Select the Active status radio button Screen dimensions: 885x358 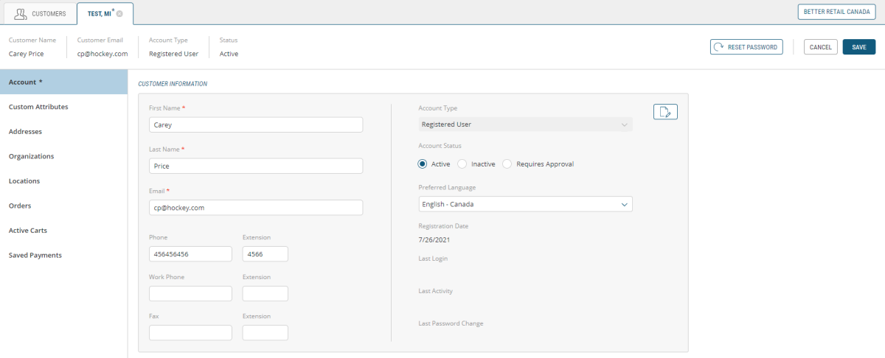click(x=423, y=164)
